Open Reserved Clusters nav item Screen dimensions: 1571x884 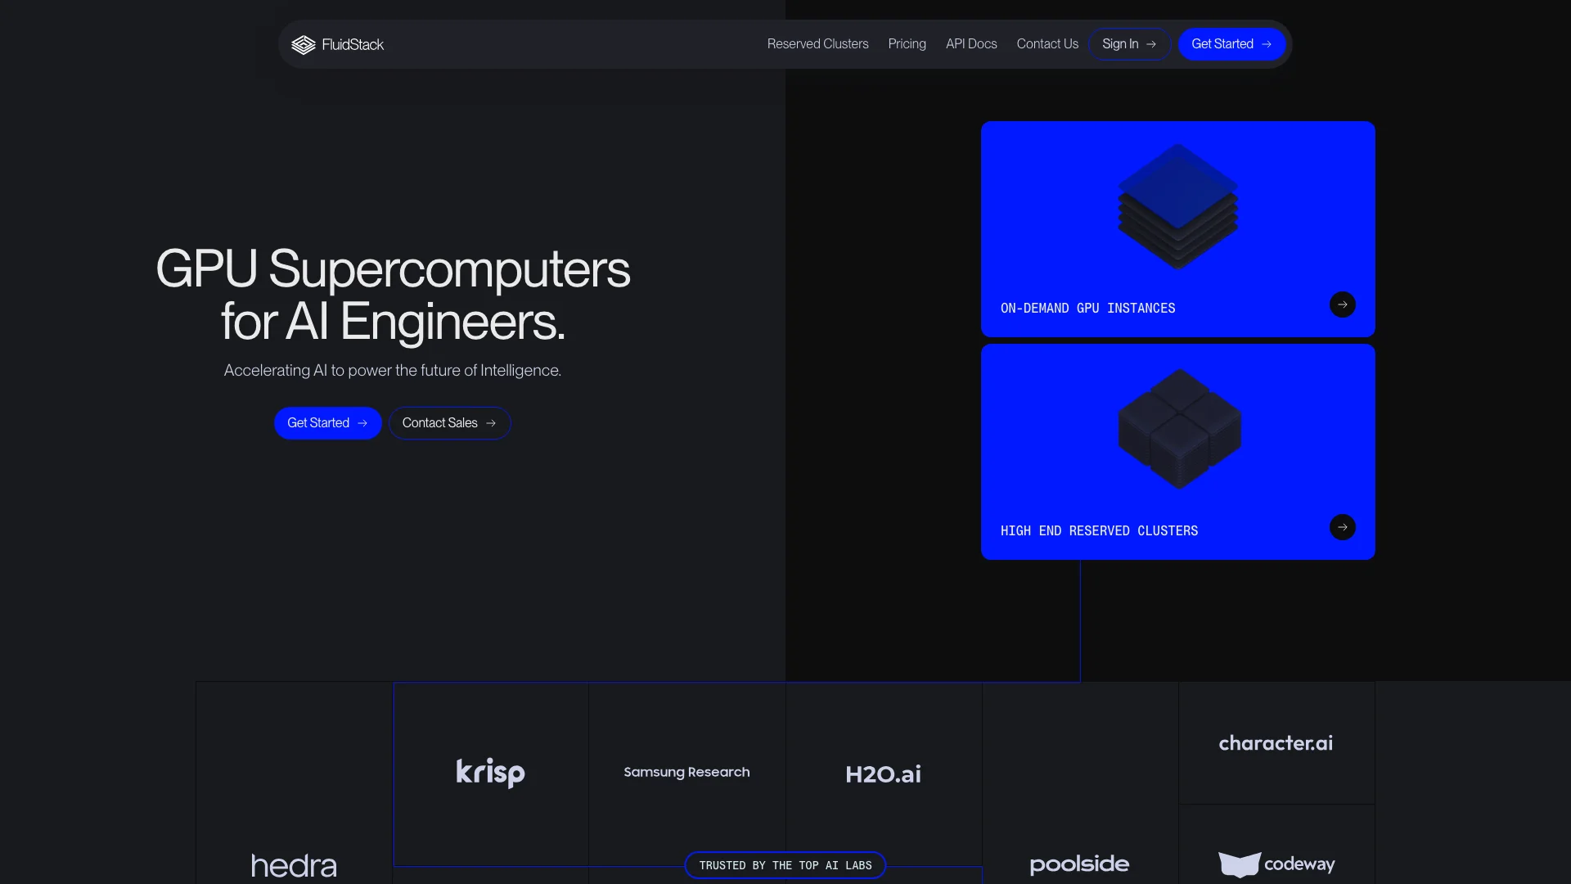[817, 44]
